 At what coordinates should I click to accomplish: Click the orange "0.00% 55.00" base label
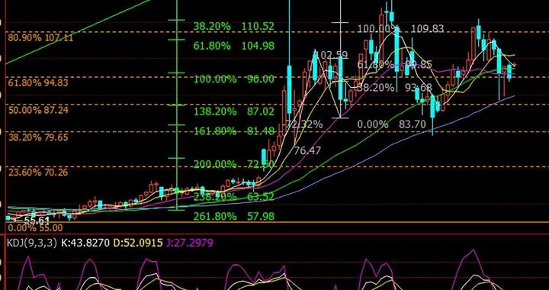[35, 228]
